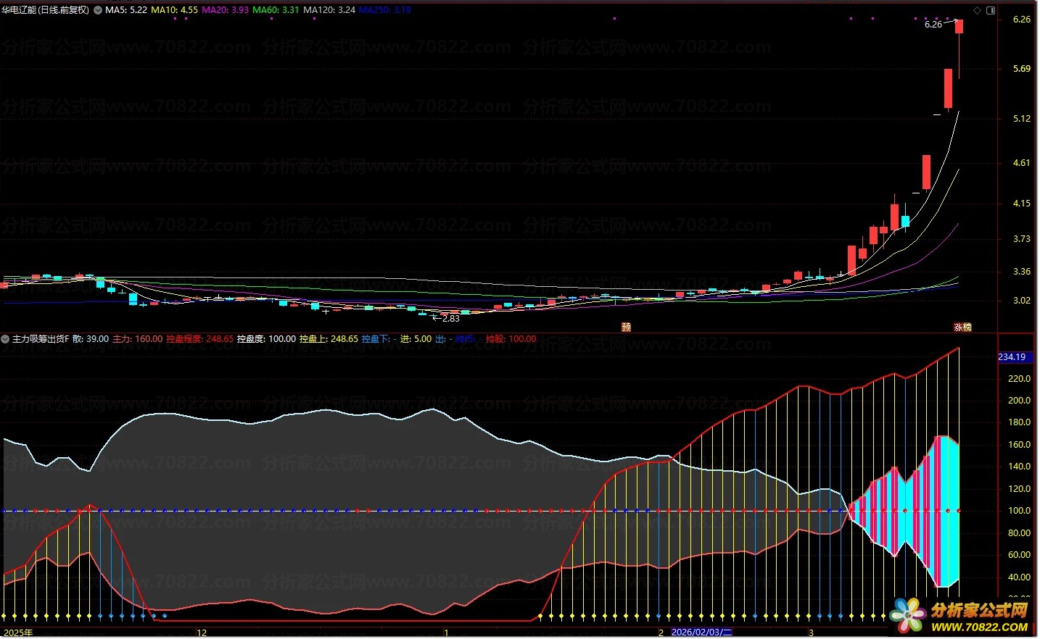Click the 主力: 160.00 indicator value
Screen dimensions: 1040x639
tap(138, 338)
